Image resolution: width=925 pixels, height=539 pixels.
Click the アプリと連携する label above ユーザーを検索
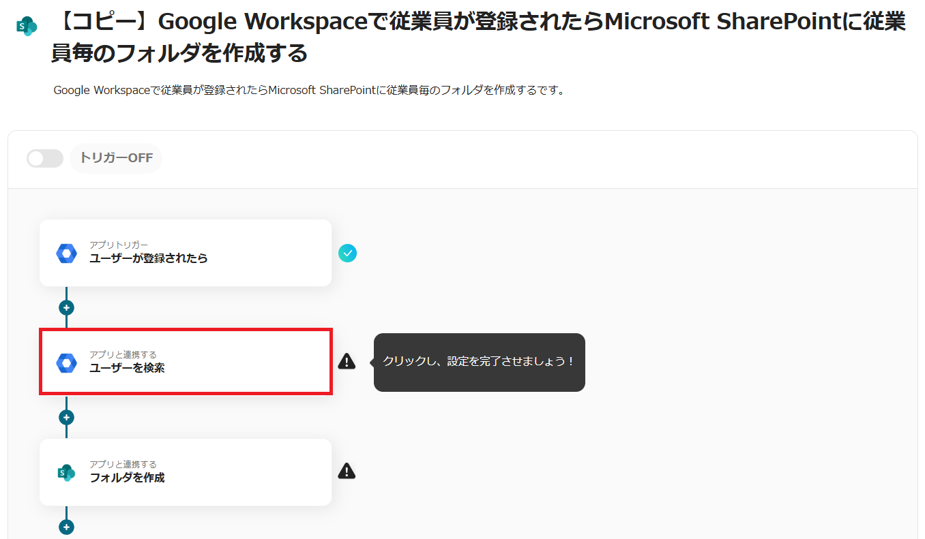(x=123, y=354)
